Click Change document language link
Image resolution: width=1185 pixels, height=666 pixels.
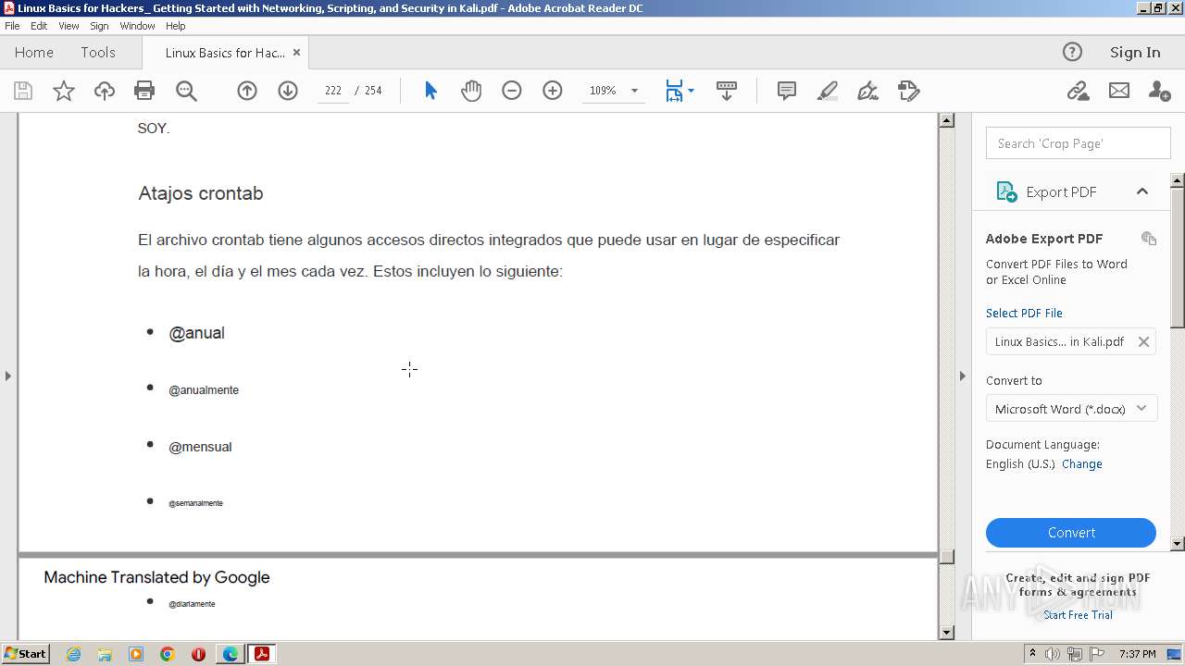1082,464
